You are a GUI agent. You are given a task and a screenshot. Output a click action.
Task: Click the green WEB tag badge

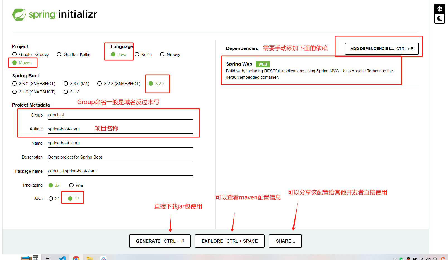pyautogui.click(x=263, y=64)
